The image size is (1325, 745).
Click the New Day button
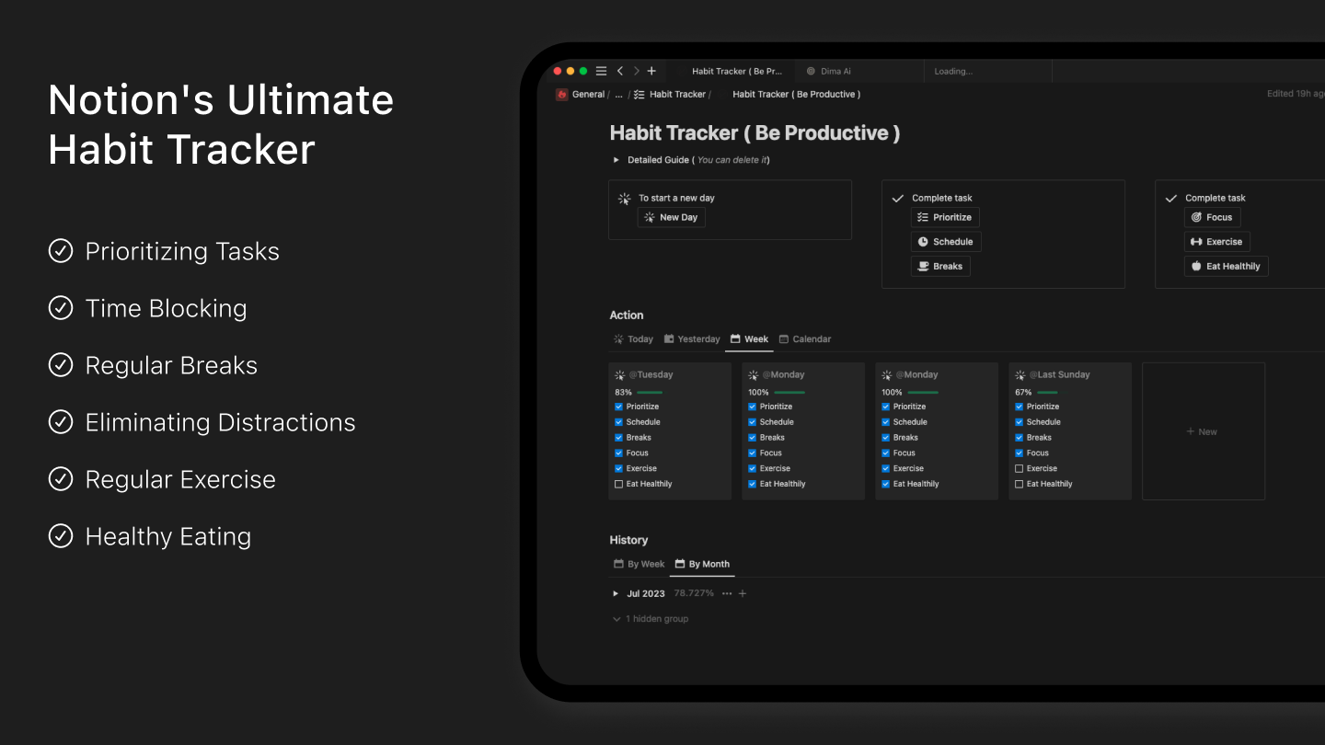click(672, 217)
